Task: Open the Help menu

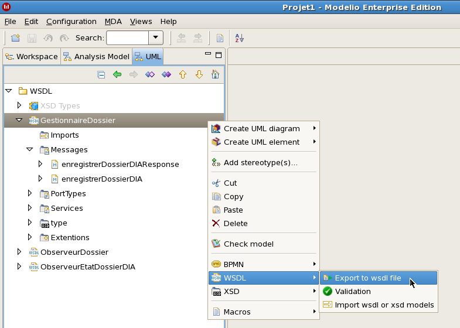Action: [168, 22]
